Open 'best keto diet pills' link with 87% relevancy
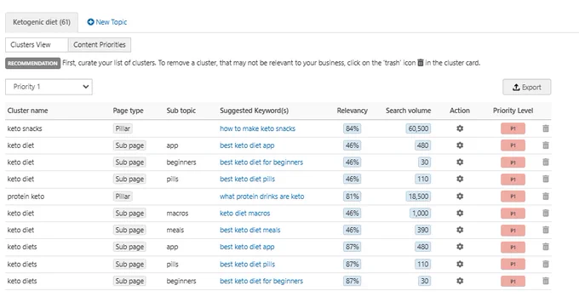This screenshot has height=308, width=579. [248, 264]
